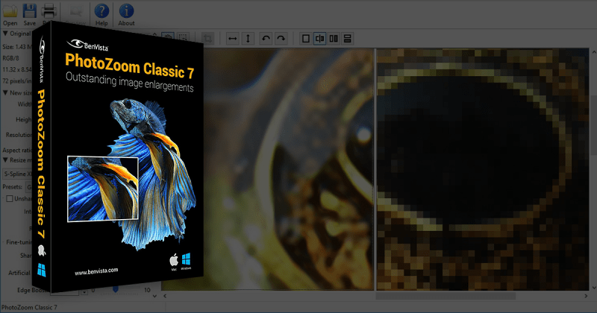Flip image horizontally with double-arrow icon
The width and height of the screenshot is (597, 313).
[x=232, y=38]
